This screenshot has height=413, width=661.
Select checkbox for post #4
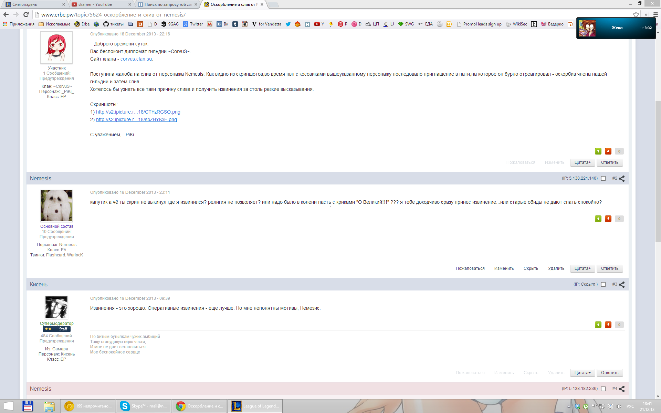603,389
